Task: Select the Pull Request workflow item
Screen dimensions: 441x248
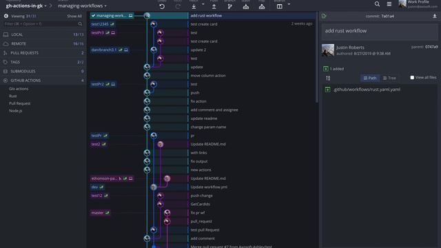Action: [19, 103]
